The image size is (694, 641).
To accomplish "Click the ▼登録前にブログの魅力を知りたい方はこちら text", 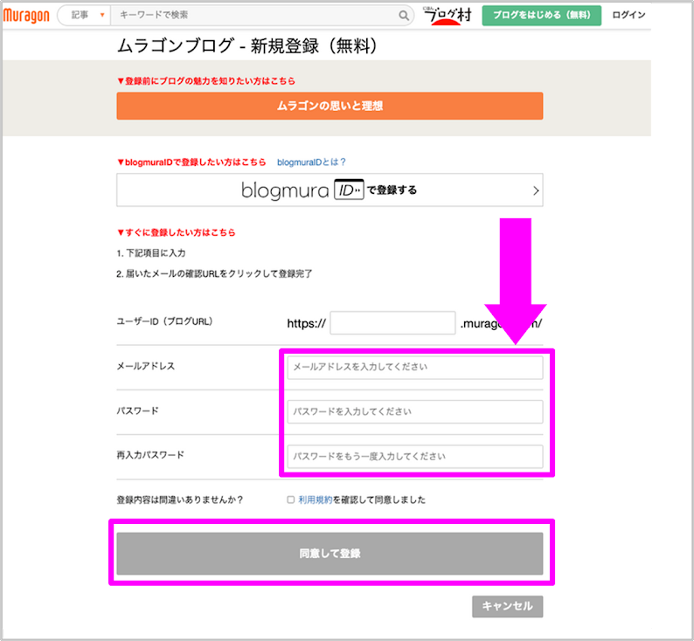I will 206,81.
